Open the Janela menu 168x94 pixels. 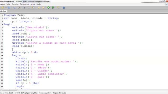click(x=33, y=4)
